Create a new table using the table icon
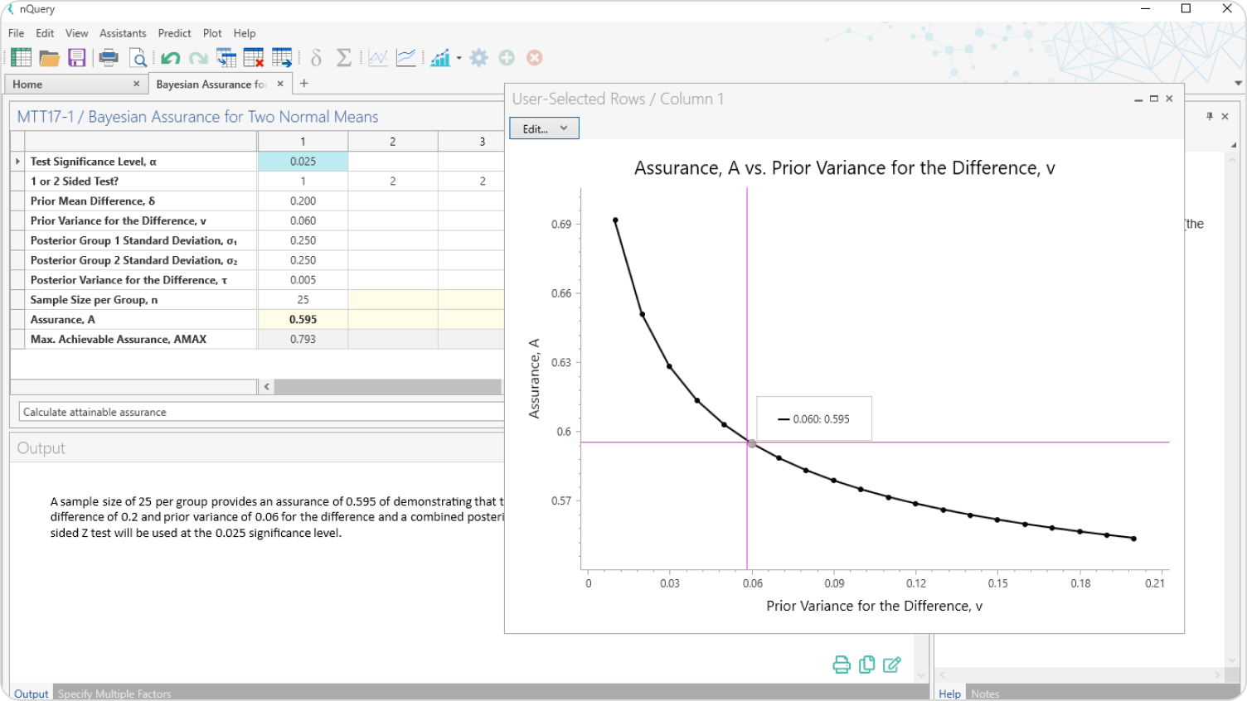The height and width of the screenshot is (701, 1247). coord(20,57)
